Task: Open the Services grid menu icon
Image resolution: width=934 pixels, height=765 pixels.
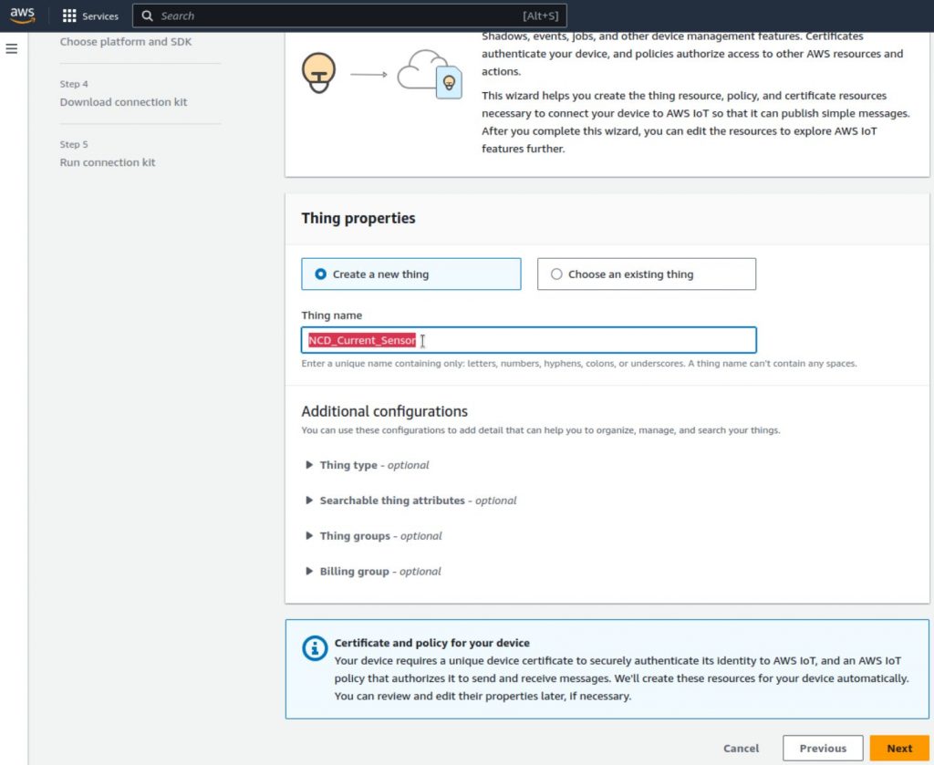Action: pyautogui.click(x=69, y=16)
